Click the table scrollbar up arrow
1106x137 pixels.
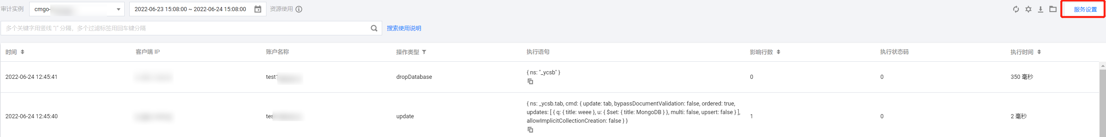pyautogui.click(x=1103, y=66)
